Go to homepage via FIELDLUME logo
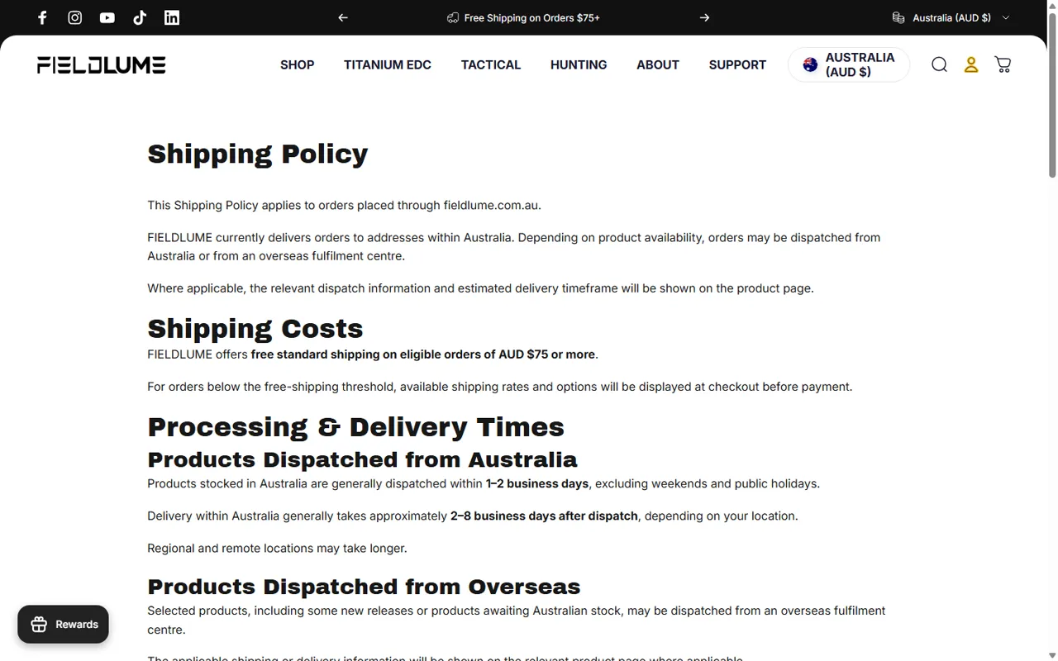 (x=102, y=65)
